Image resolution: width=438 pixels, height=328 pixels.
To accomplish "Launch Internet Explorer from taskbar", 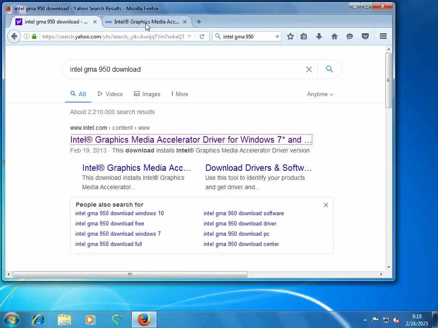I will pos(38,319).
